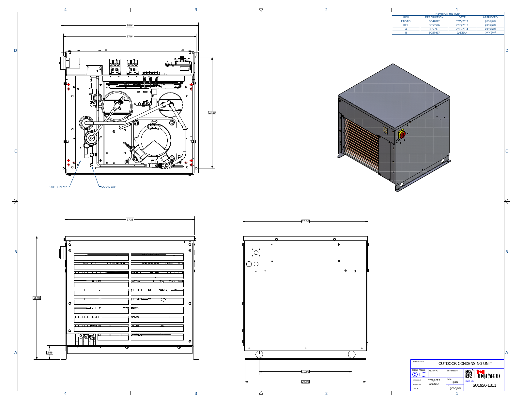
Task: Click the REVISION HISTORY table header
Action: click(448, 14)
